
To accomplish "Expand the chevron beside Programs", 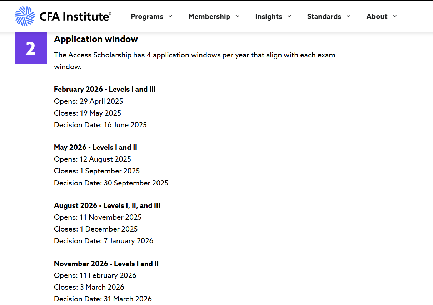I will pyautogui.click(x=170, y=16).
